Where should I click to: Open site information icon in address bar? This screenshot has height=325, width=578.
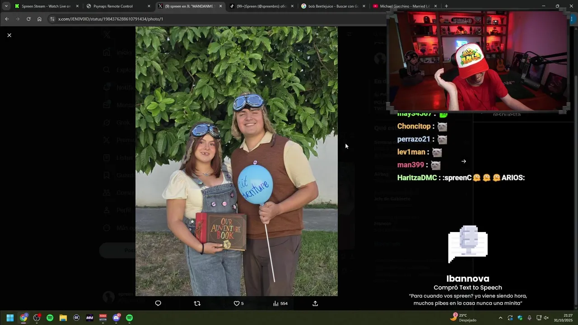(x=52, y=19)
